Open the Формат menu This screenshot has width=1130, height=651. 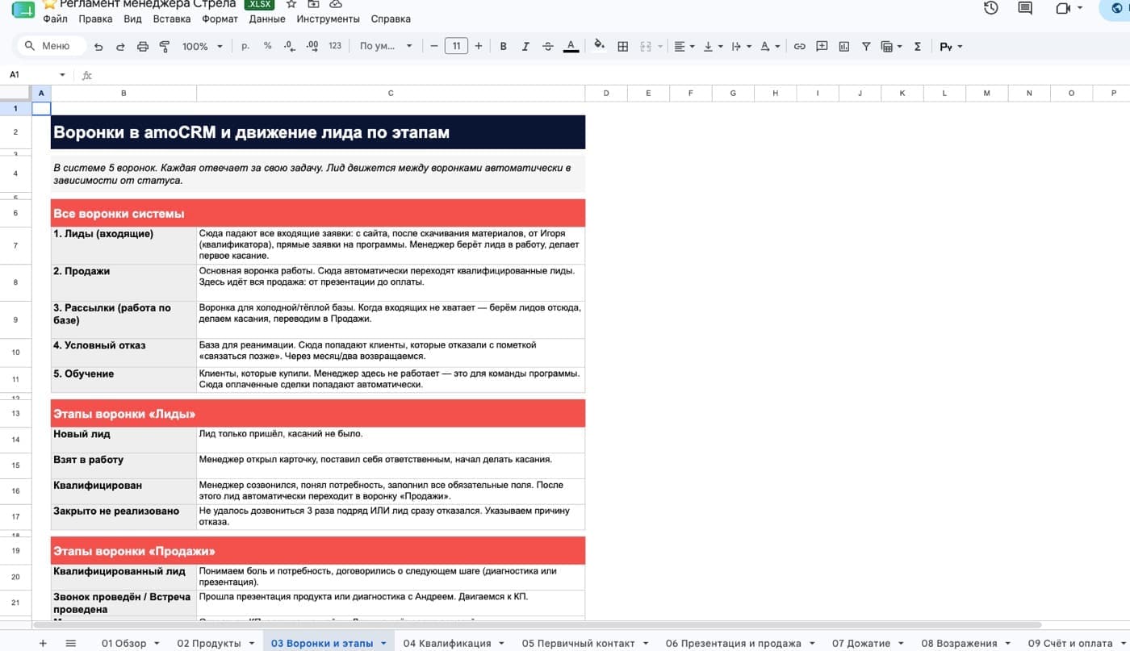tap(220, 19)
